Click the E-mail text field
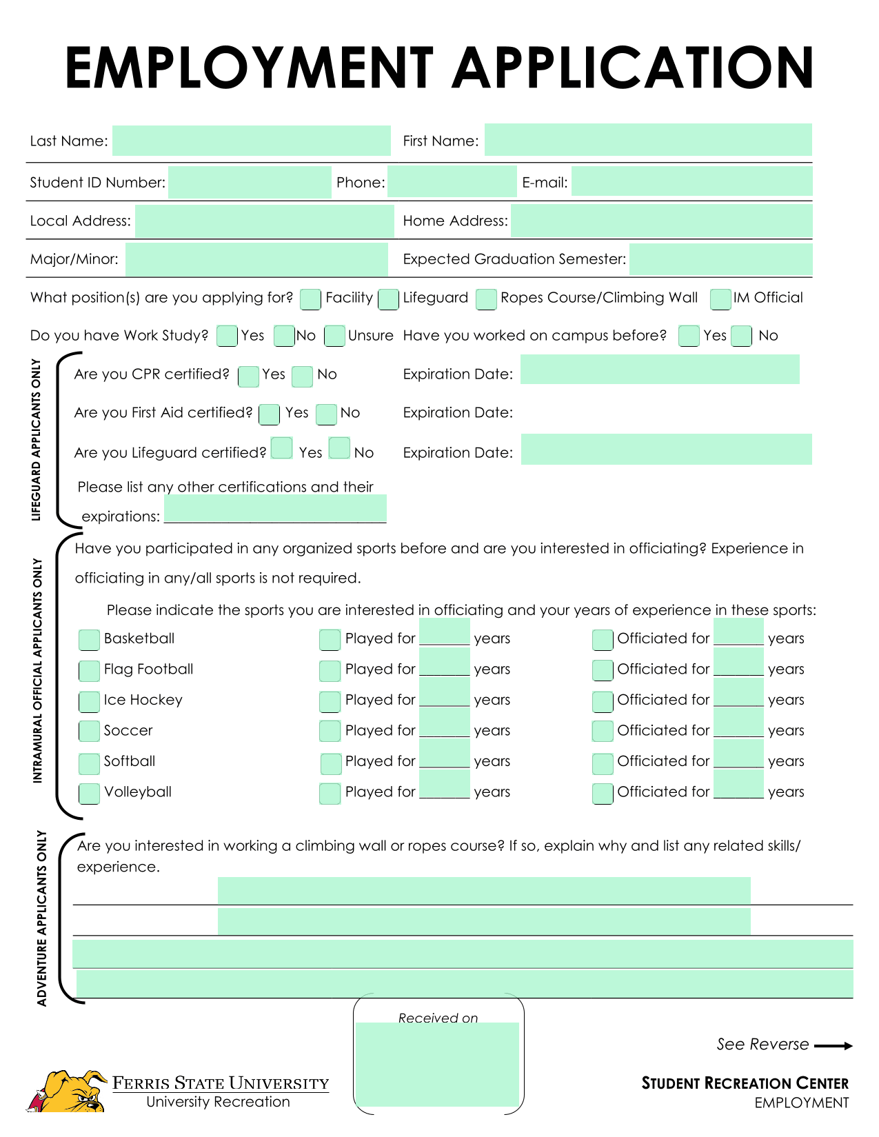Image resolution: width=879 pixels, height=1137 pixels. pyautogui.click(x=691, y=181)
